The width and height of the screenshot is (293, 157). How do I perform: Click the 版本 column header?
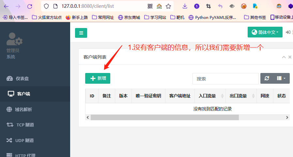tap(123, 96)
